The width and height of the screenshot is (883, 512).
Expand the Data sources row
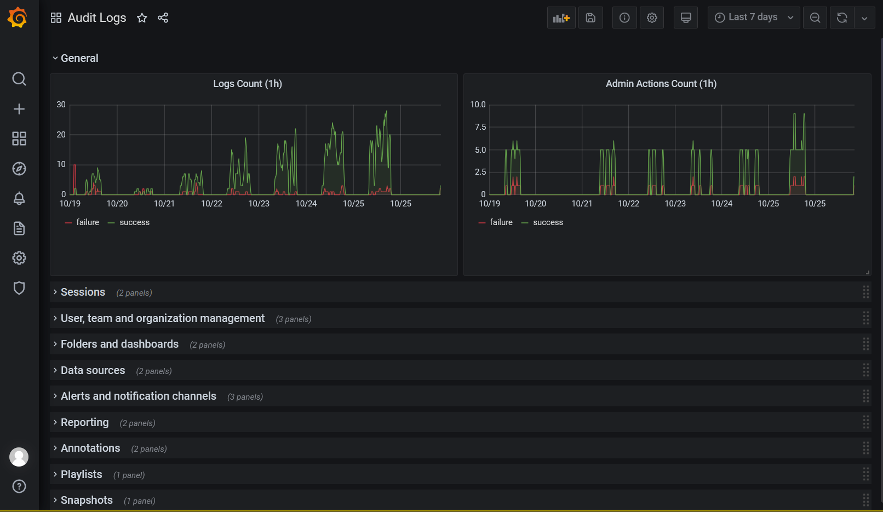93,371
